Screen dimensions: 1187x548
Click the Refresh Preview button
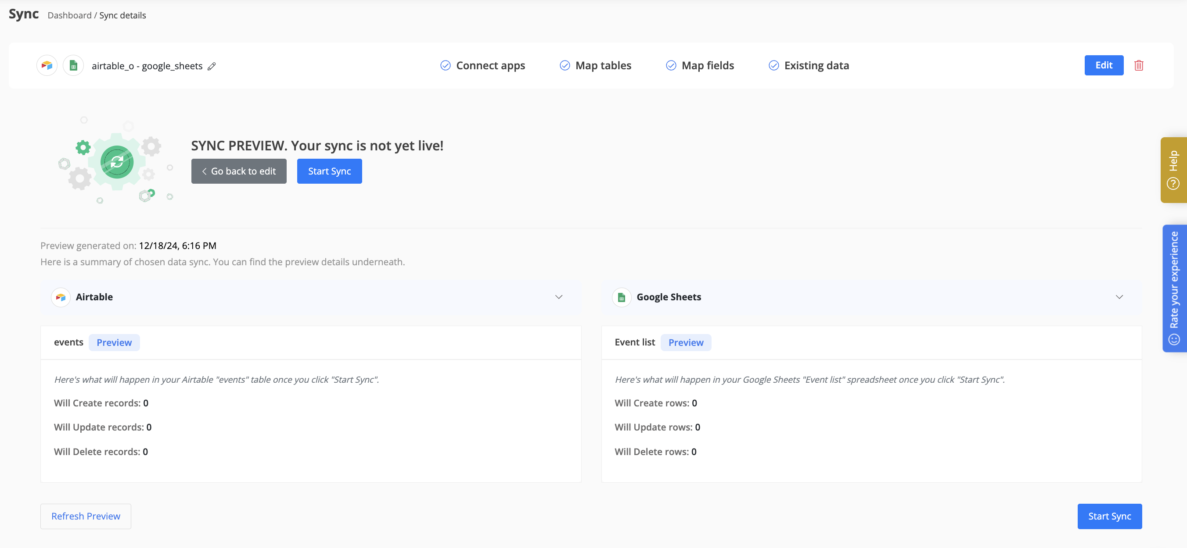pyautogui.click(x=86, y=516)
